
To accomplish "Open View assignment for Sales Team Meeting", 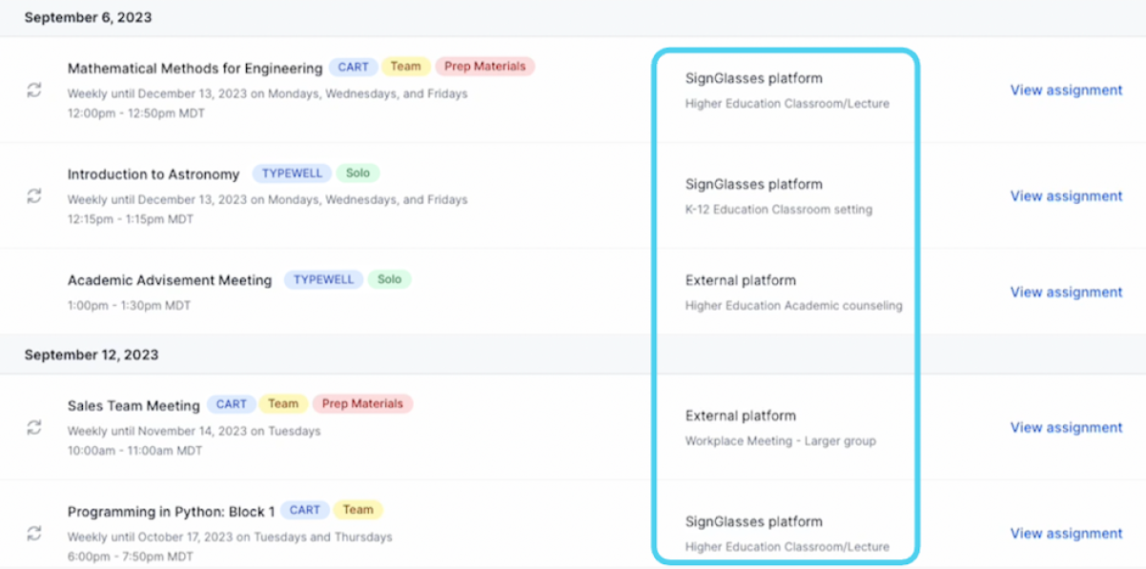I will click(x=1066, y=427).
